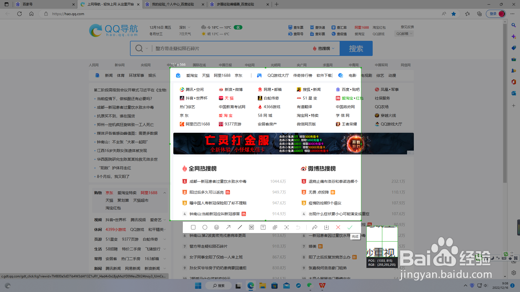Open the Edge sidebar search icon
Viewport: 520px width, 292px height.
point(513,25)
